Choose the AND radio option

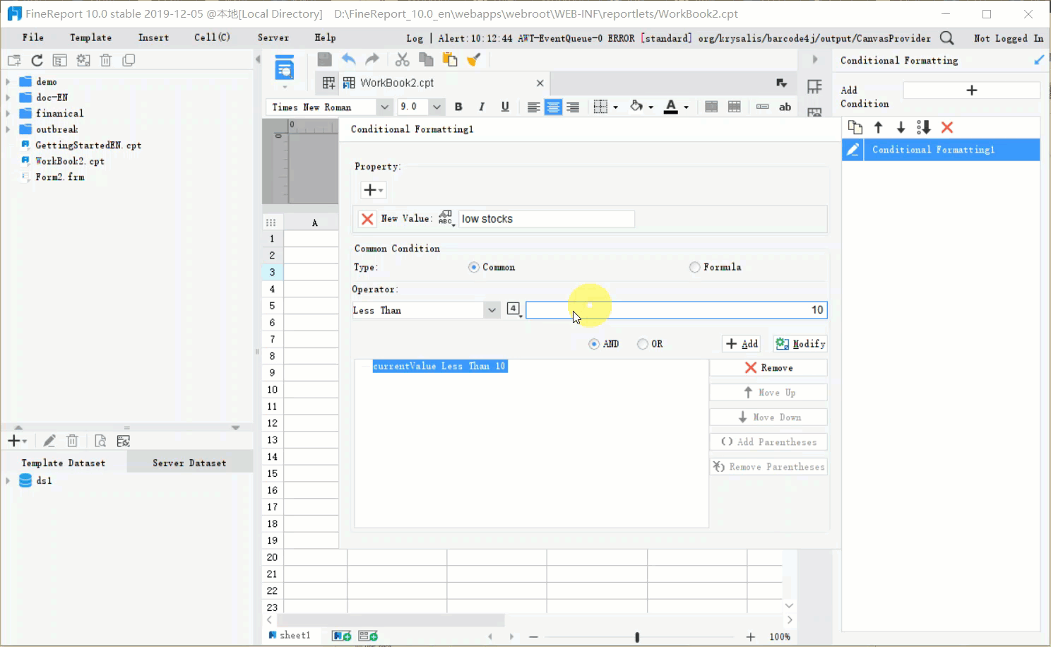(594, 344)
